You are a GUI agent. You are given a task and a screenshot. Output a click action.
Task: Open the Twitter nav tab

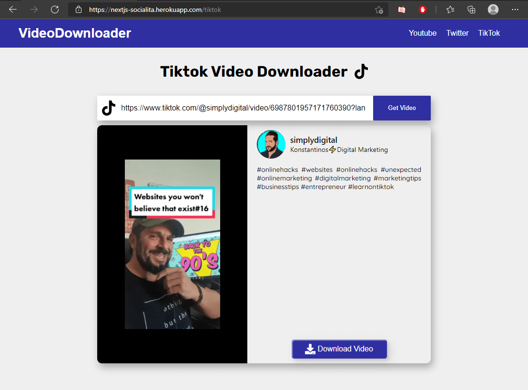click(457, 33)
